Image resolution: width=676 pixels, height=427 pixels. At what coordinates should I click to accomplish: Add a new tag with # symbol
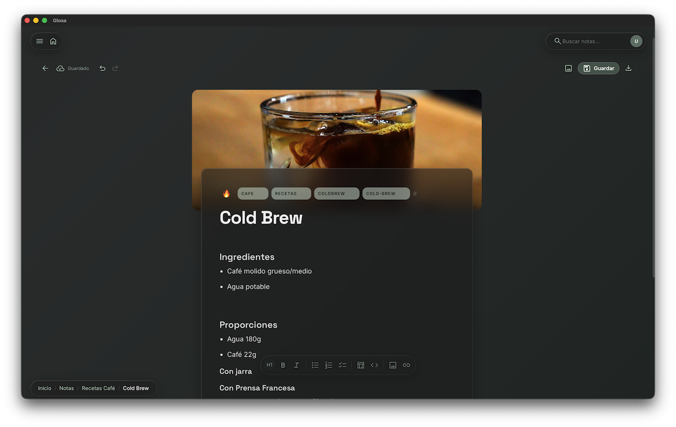[x=415, y=194]
